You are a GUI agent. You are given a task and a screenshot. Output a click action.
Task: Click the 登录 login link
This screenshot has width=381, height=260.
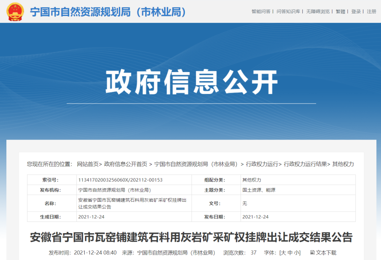(x=356, y=11)
